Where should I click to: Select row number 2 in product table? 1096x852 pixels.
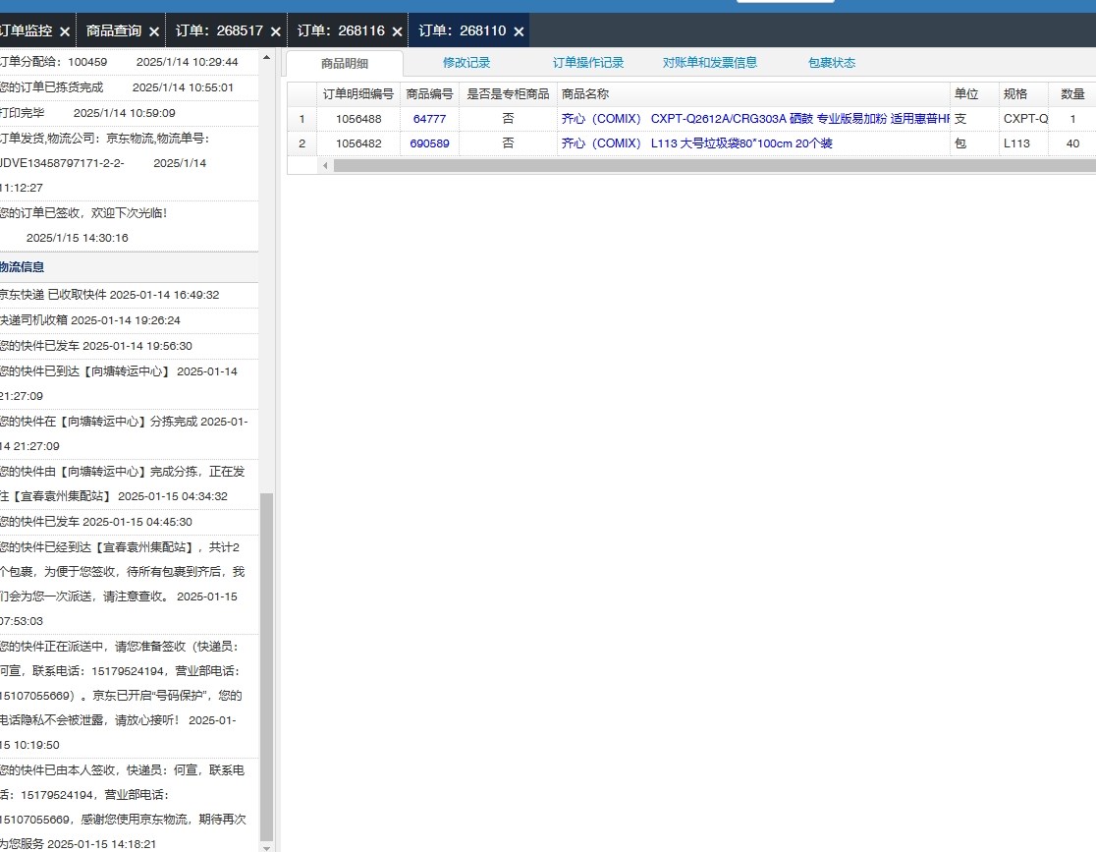click(301, 143)
